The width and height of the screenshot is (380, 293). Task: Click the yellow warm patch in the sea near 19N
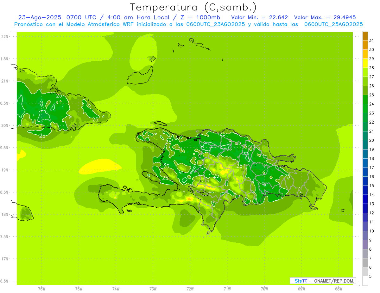(x=100, y=167)
